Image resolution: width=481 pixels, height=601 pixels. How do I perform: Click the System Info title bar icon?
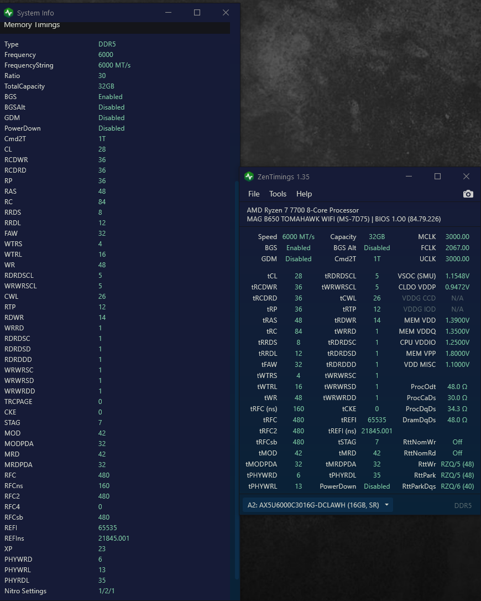pos(8,13)
